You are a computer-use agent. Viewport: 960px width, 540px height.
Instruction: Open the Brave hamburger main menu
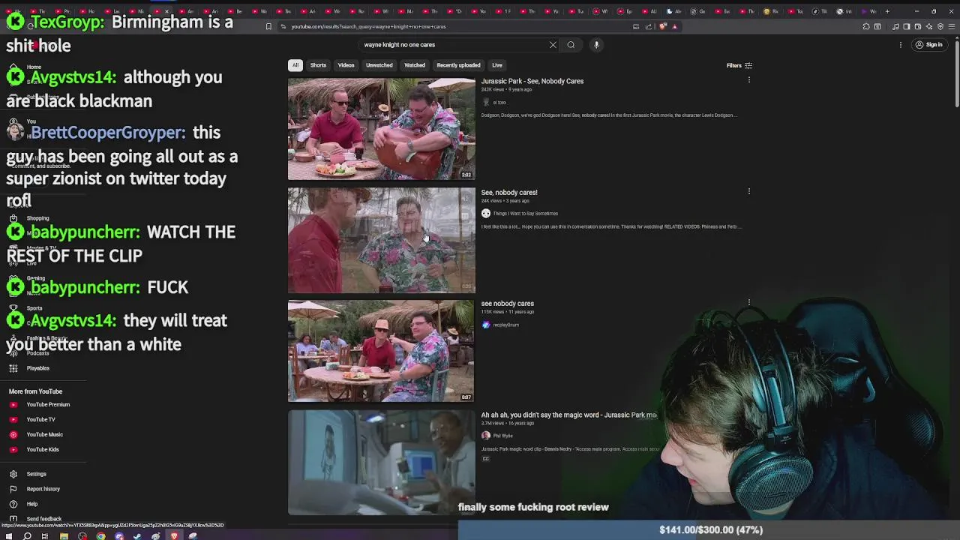click(951, 27)
